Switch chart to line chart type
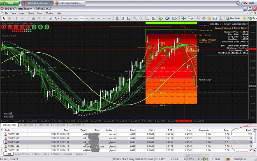 (x=128, y=19)
